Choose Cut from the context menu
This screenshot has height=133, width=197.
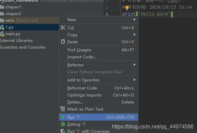click(98, 27)
